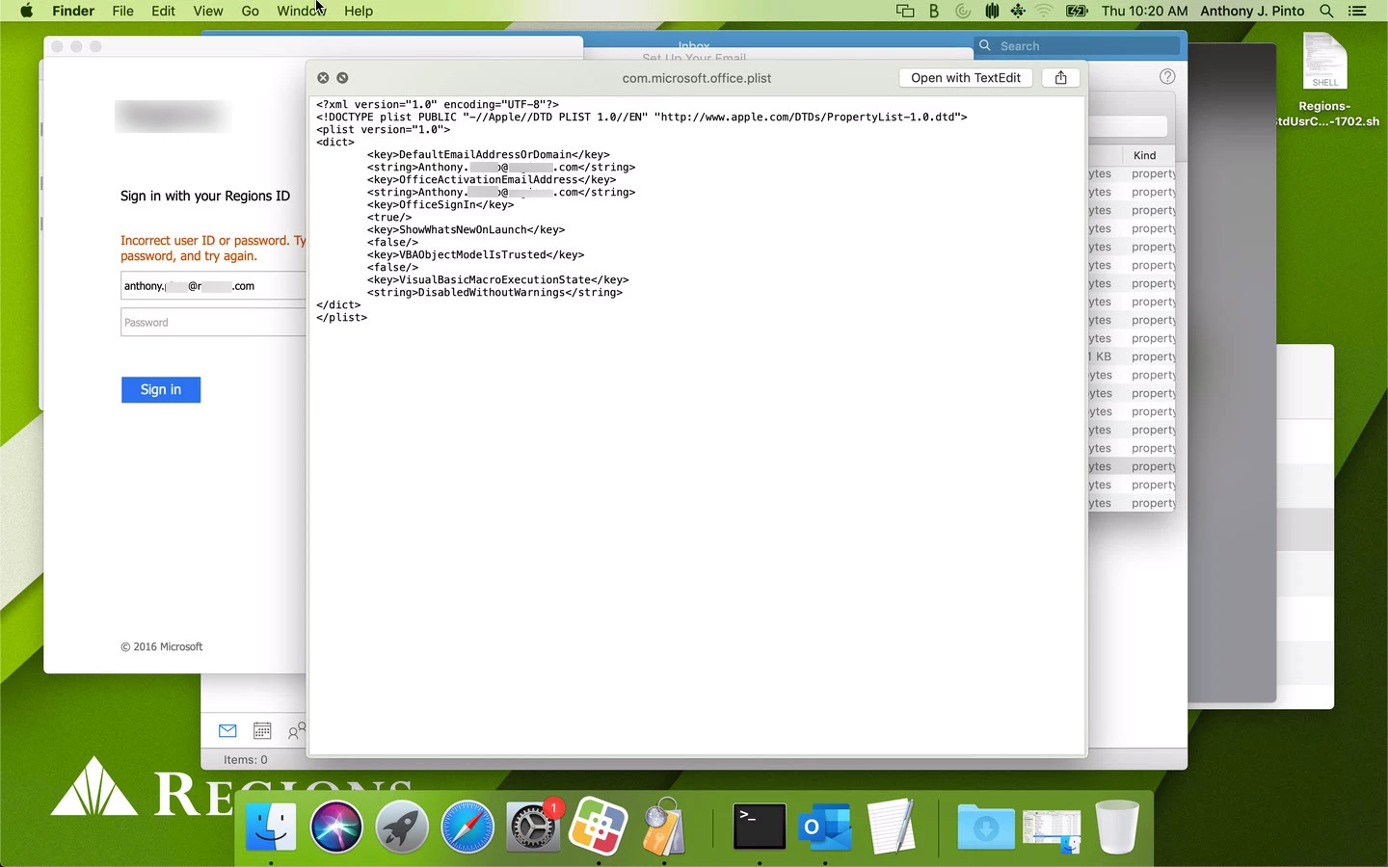Click the screen mirroring displays icon

click(x=905, y=12)
